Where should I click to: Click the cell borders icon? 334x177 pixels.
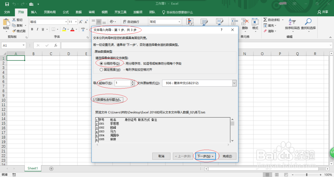tap(53, 29)
